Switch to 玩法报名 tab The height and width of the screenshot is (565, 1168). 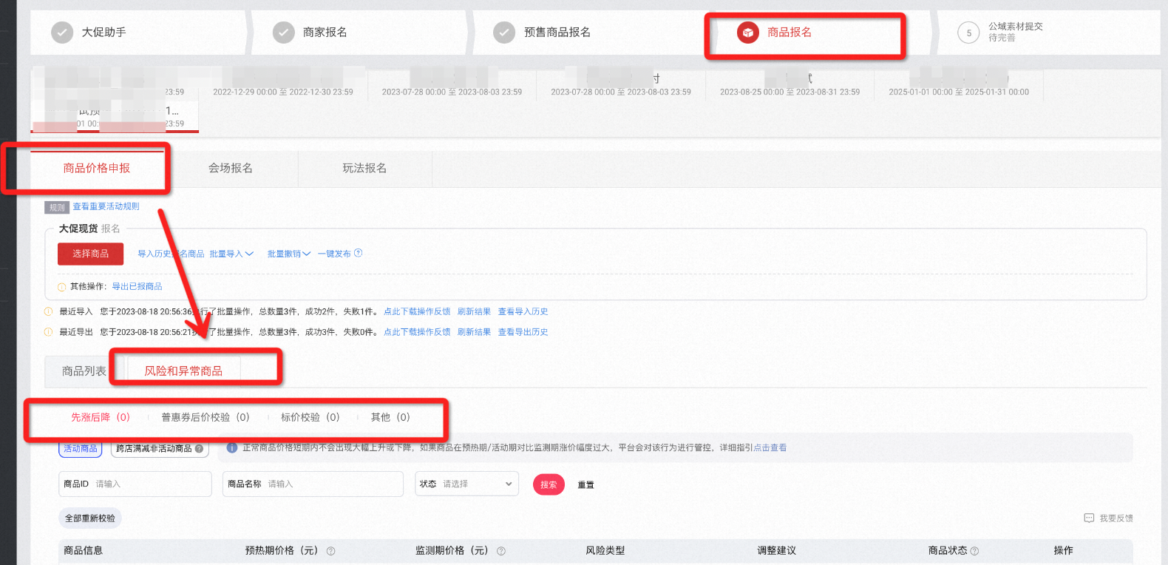click(x=364, y=169)
